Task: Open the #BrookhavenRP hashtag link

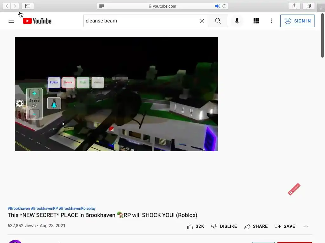Action: click(44, 209)
